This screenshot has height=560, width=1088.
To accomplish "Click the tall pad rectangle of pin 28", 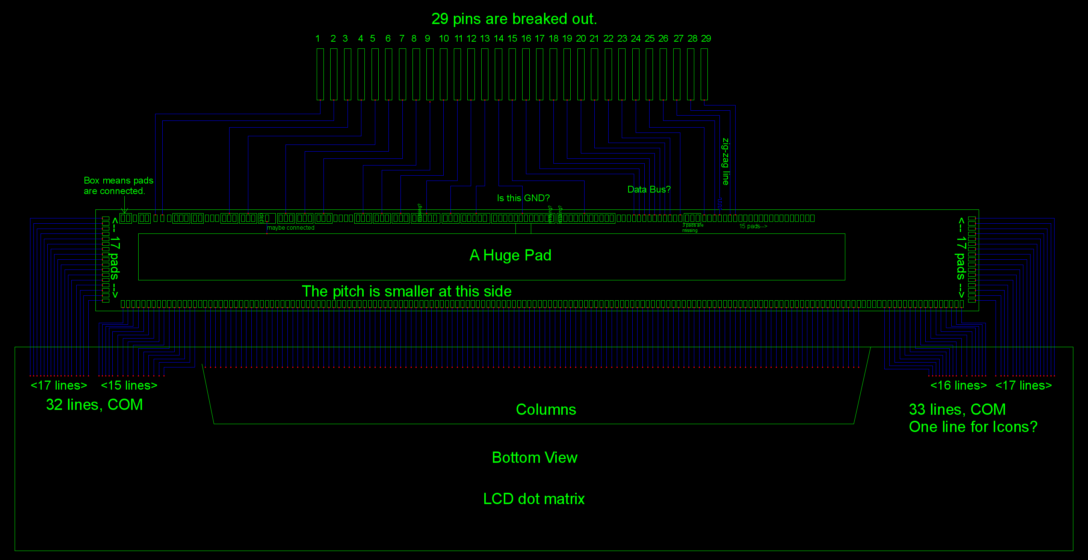I will 691,74.
